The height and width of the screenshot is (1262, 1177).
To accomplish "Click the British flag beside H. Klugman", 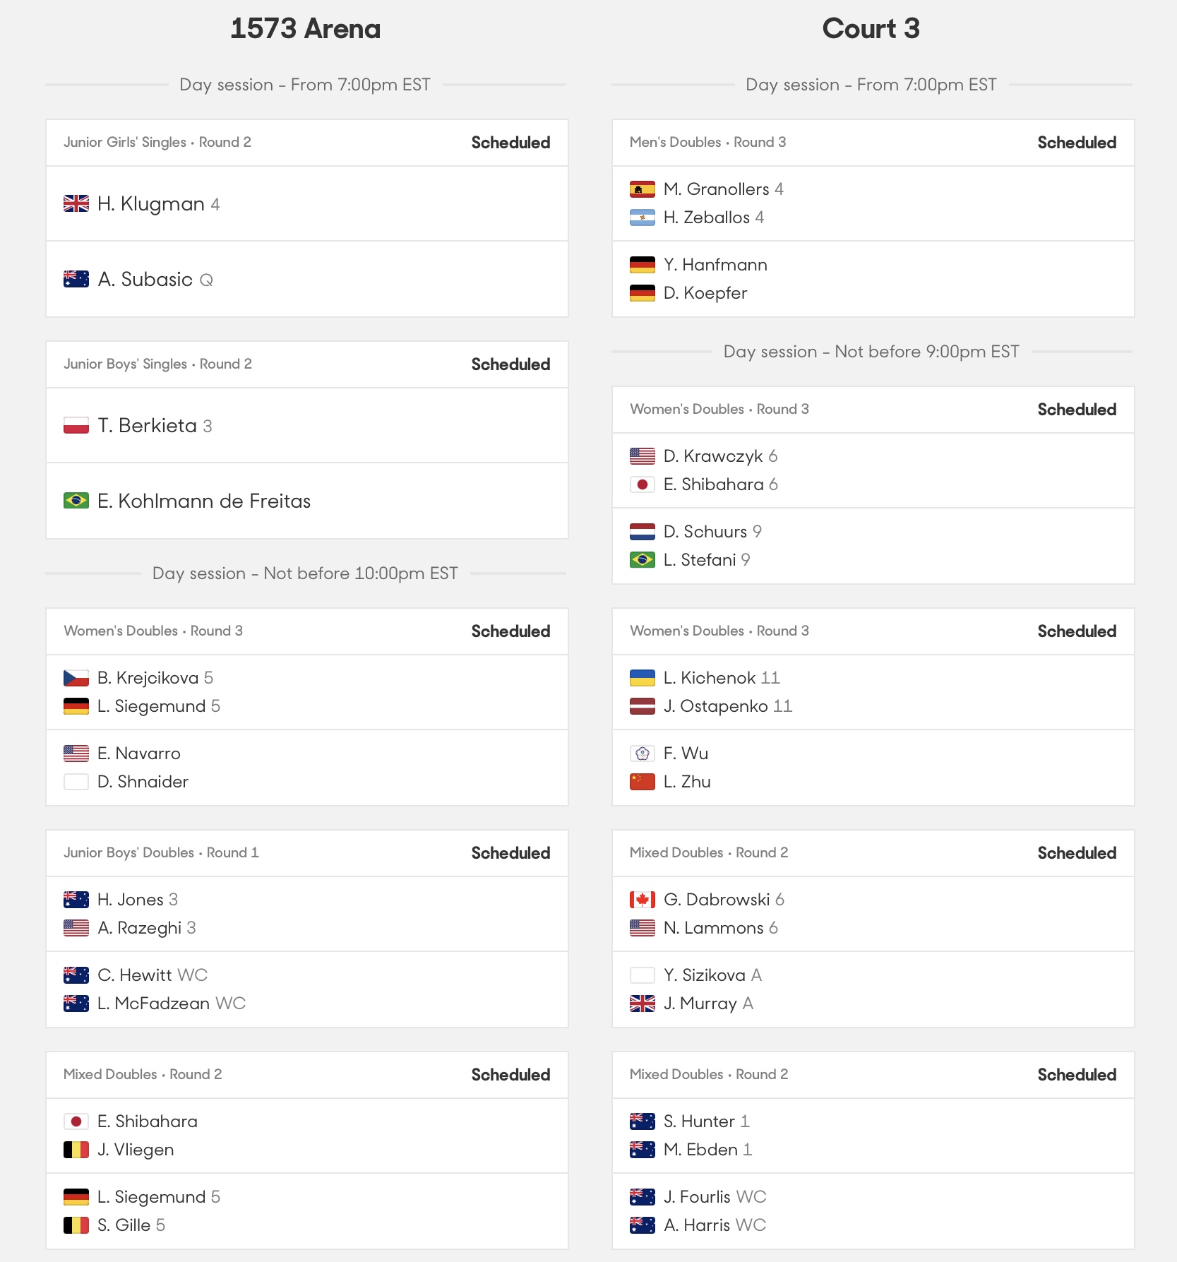I will click(x=76, y=204).
